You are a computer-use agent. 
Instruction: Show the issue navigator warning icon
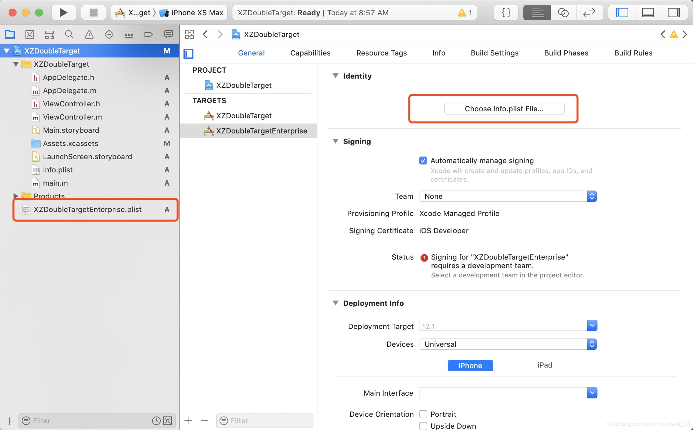[x=89, y=34]
